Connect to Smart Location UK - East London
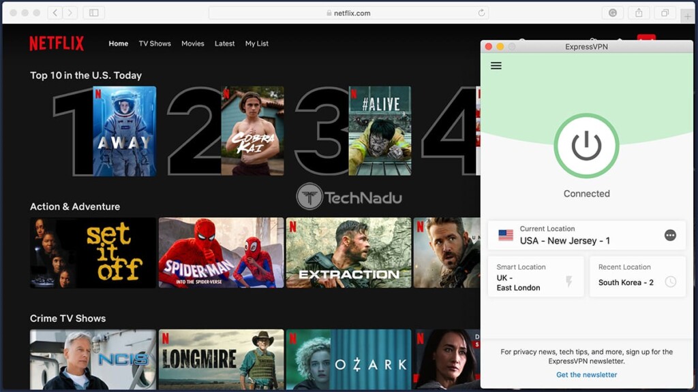 pyautogui.click(x=536, y=277)
